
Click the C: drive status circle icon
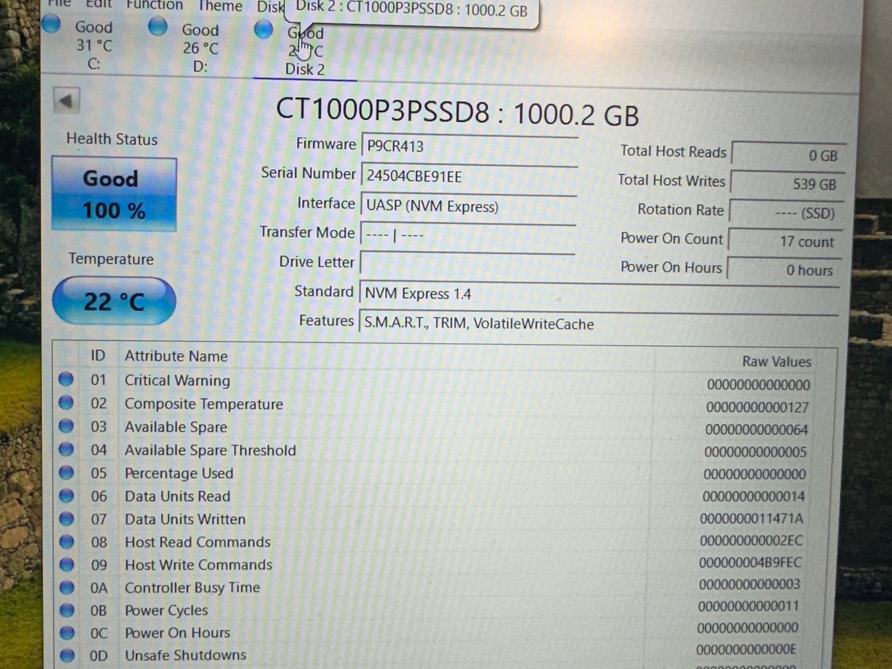coord(51,24)
